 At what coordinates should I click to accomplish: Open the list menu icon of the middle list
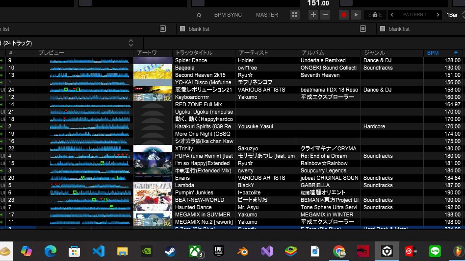click(x=363, y=29)
